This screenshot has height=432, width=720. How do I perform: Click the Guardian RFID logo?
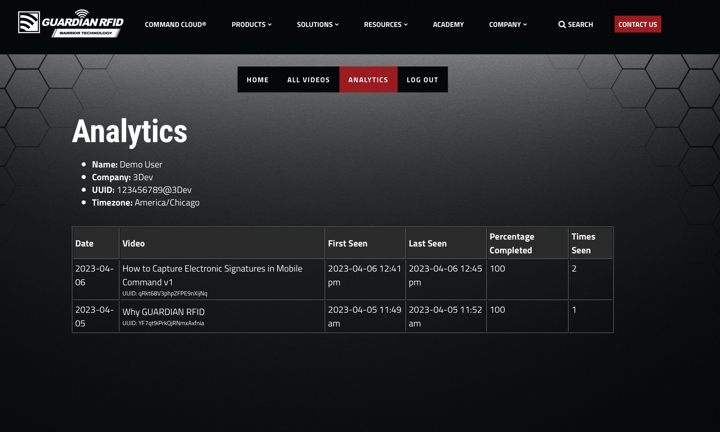click(71, 23)
